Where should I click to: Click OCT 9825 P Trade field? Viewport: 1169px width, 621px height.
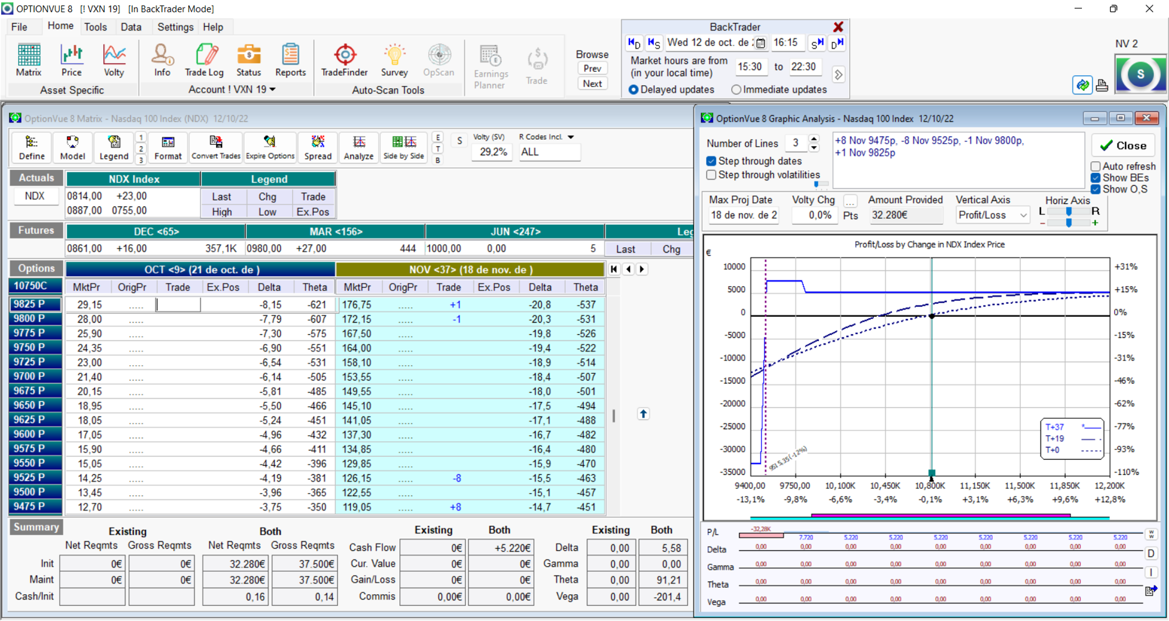coord(178,304)
